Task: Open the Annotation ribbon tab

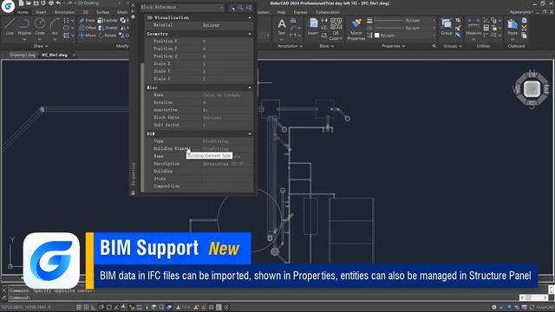Action: coord(64,12)
